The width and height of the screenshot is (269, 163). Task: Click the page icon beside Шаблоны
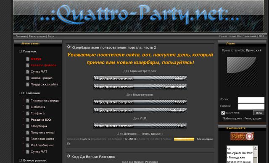click(28, 107)
